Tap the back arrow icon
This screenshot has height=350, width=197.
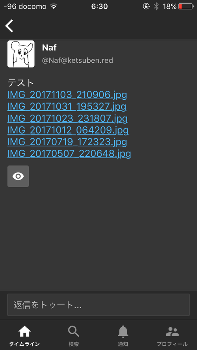9,26
